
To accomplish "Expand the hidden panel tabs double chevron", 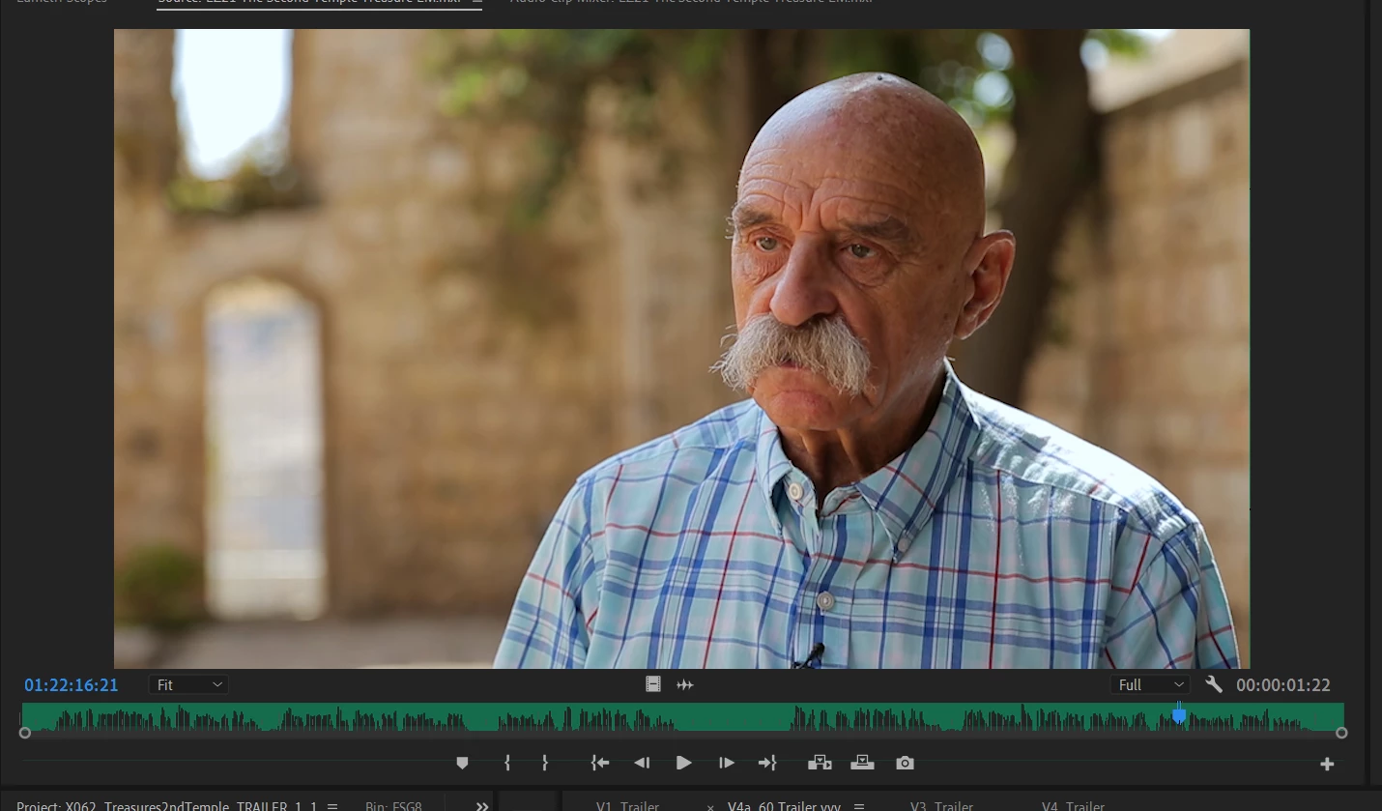I will click(x=482, y=806).
